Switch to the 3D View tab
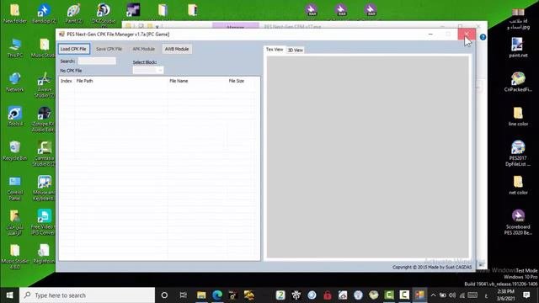This screenshot has height=303, width=539. (296, 50)
